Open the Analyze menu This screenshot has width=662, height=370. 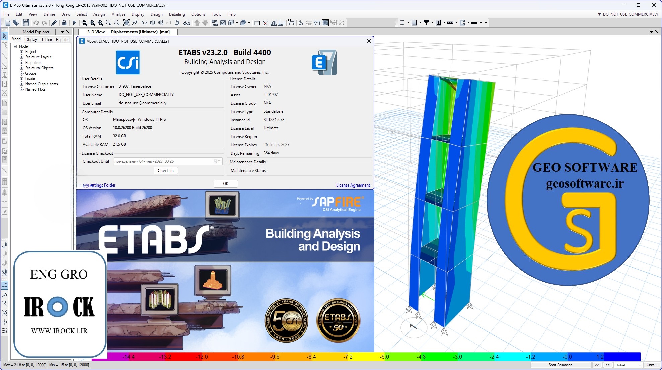coord(118,14)
